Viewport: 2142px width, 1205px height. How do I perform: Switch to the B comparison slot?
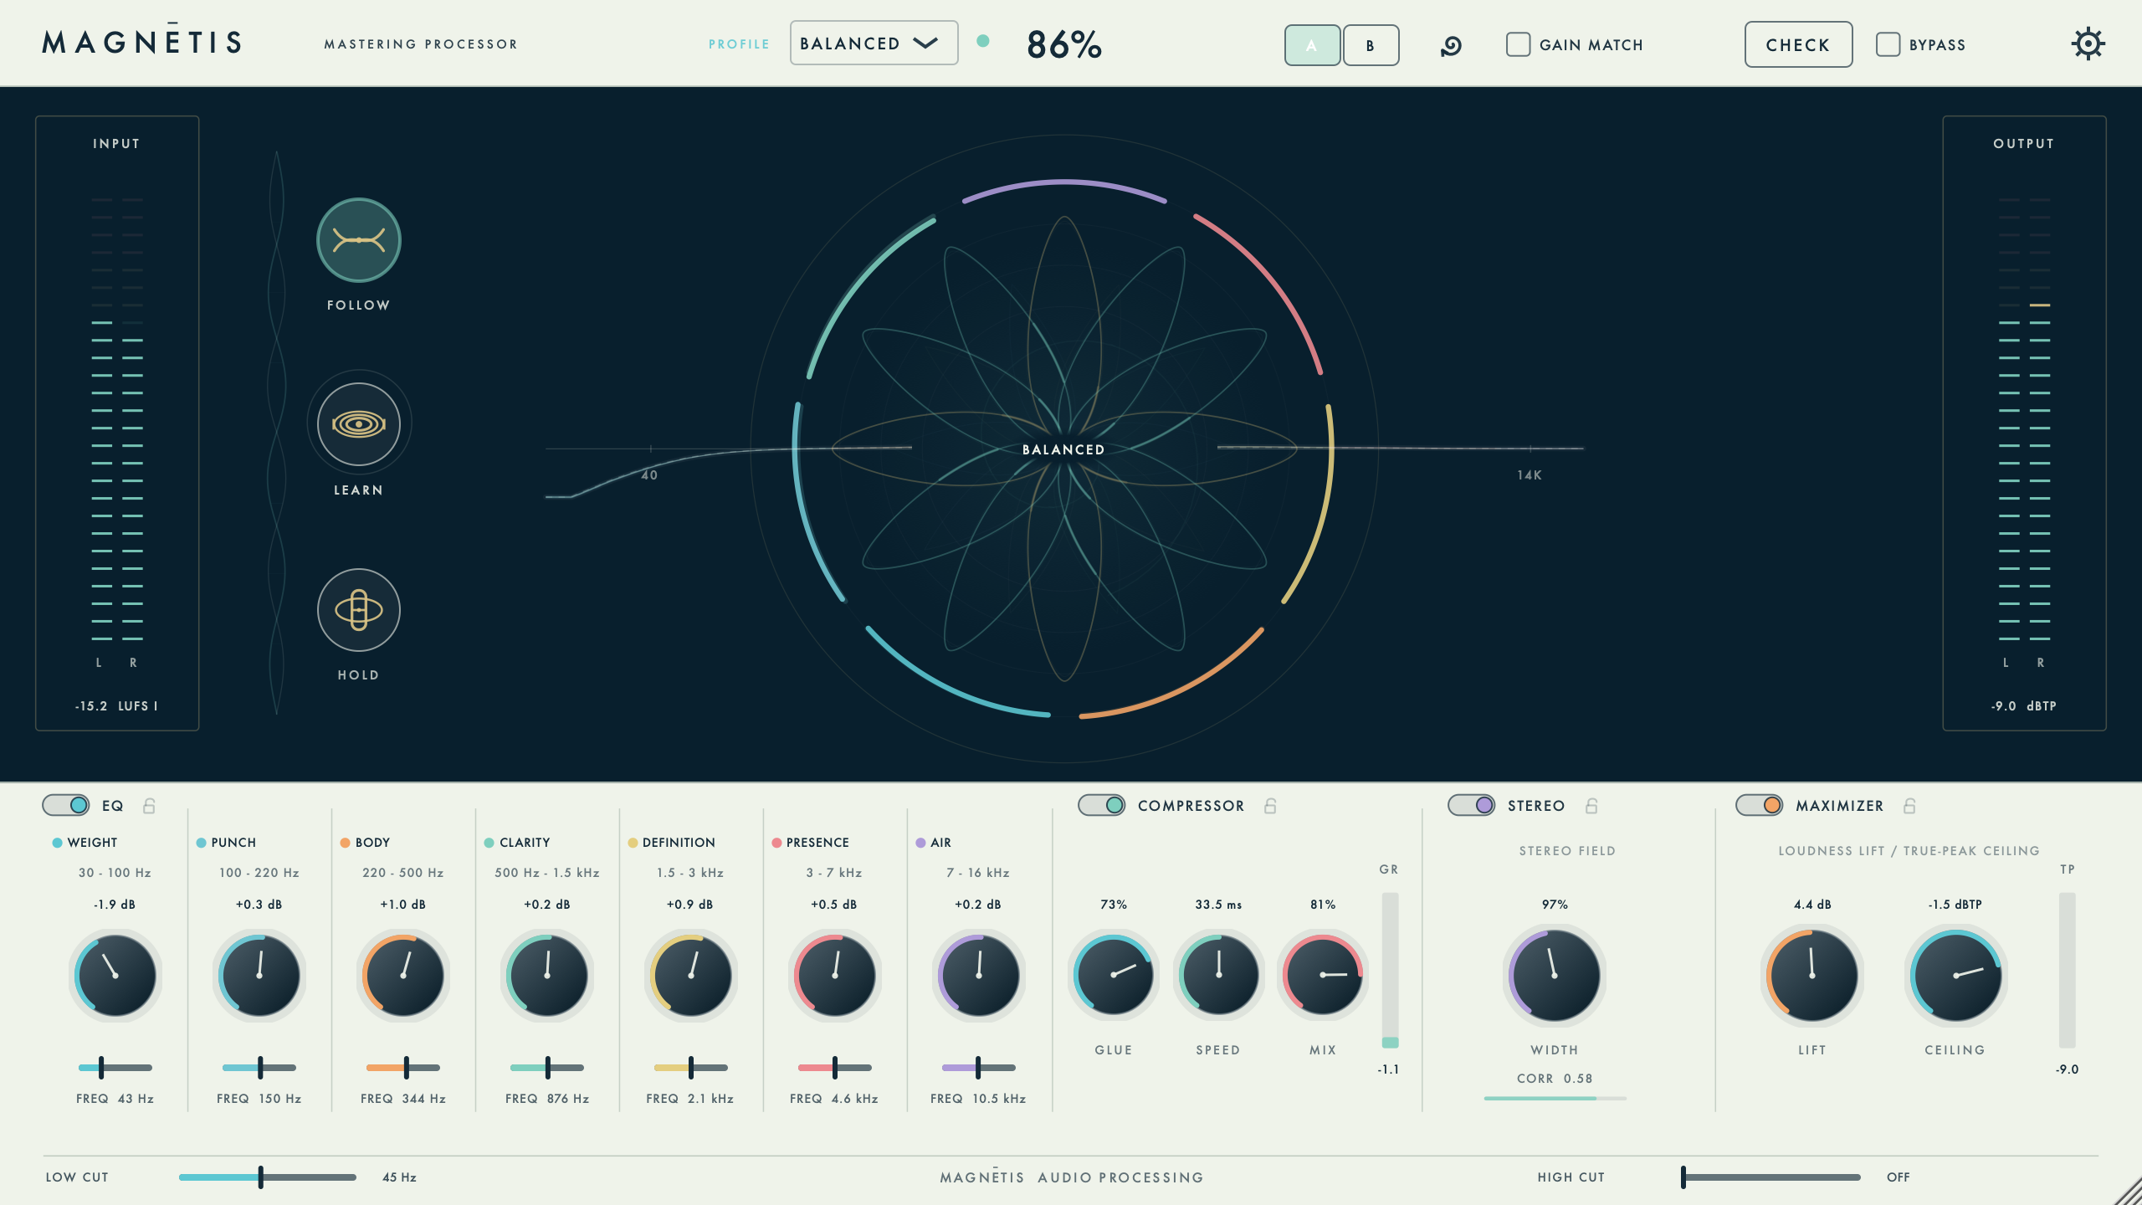(1371, 45)
